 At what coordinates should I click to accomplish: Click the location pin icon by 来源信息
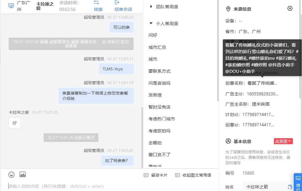click(x=228, y=9)
